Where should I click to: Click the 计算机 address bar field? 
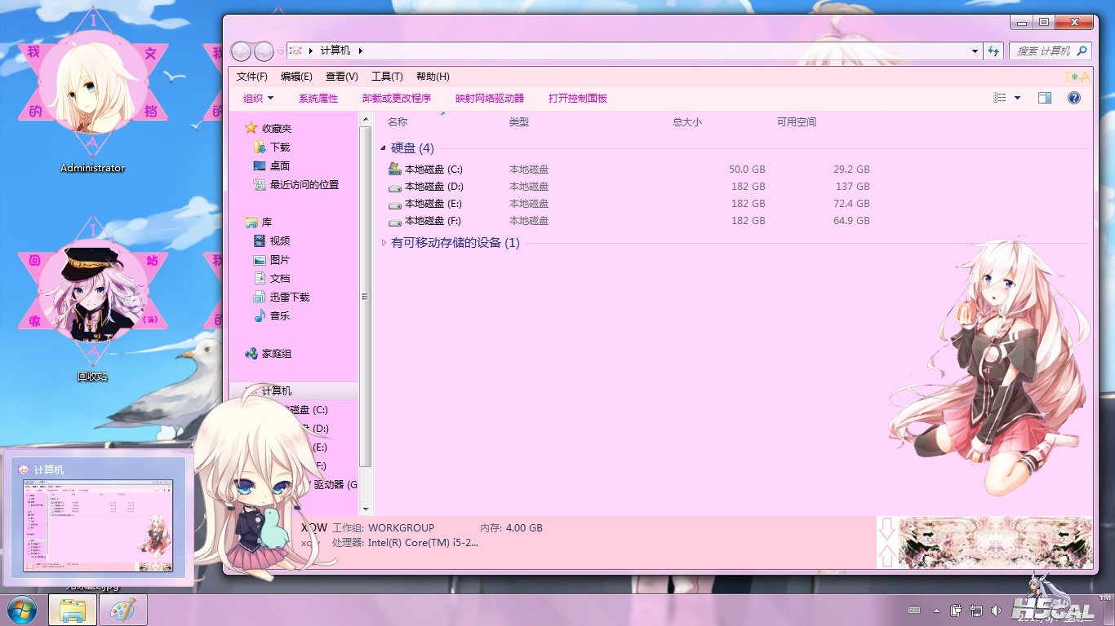coord(633,51)
